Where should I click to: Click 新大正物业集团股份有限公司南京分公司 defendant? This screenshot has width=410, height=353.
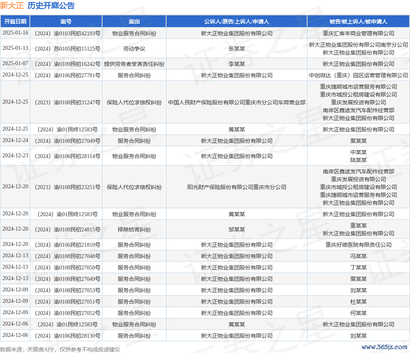[358, 45]
